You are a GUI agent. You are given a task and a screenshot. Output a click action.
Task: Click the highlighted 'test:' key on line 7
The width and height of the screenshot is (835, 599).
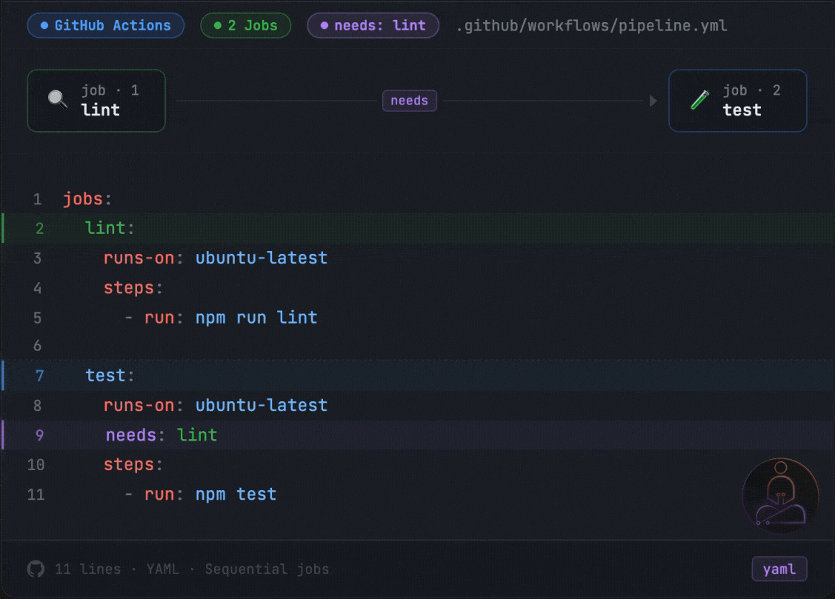[x=110, y=375]
